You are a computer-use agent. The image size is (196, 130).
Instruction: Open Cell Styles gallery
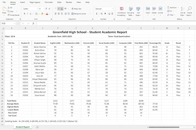[138, 11]
